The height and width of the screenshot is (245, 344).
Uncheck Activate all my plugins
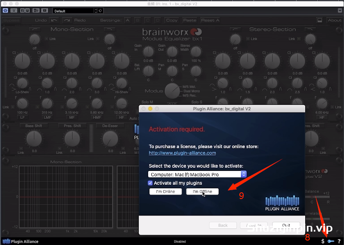(150, 183)
